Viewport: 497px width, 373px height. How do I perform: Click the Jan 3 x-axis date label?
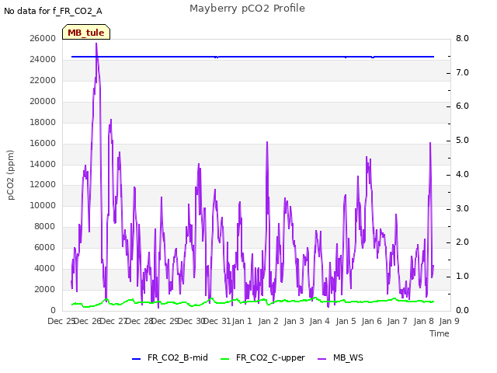coord(294,321)
